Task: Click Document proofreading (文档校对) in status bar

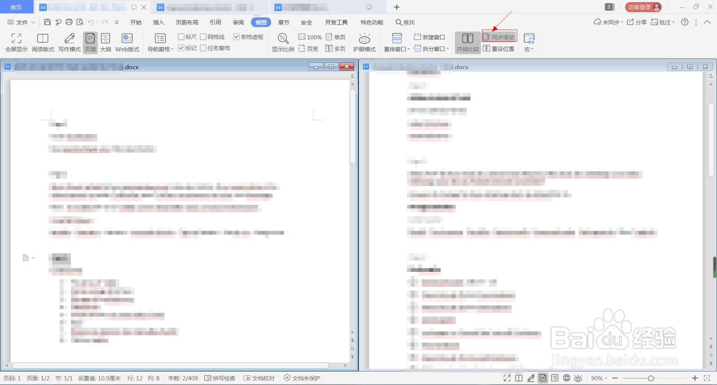Action: 259,378
